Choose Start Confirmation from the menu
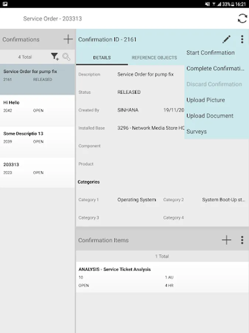The width and height of the screenshot is (249, 333). click(x=210, y=53)
